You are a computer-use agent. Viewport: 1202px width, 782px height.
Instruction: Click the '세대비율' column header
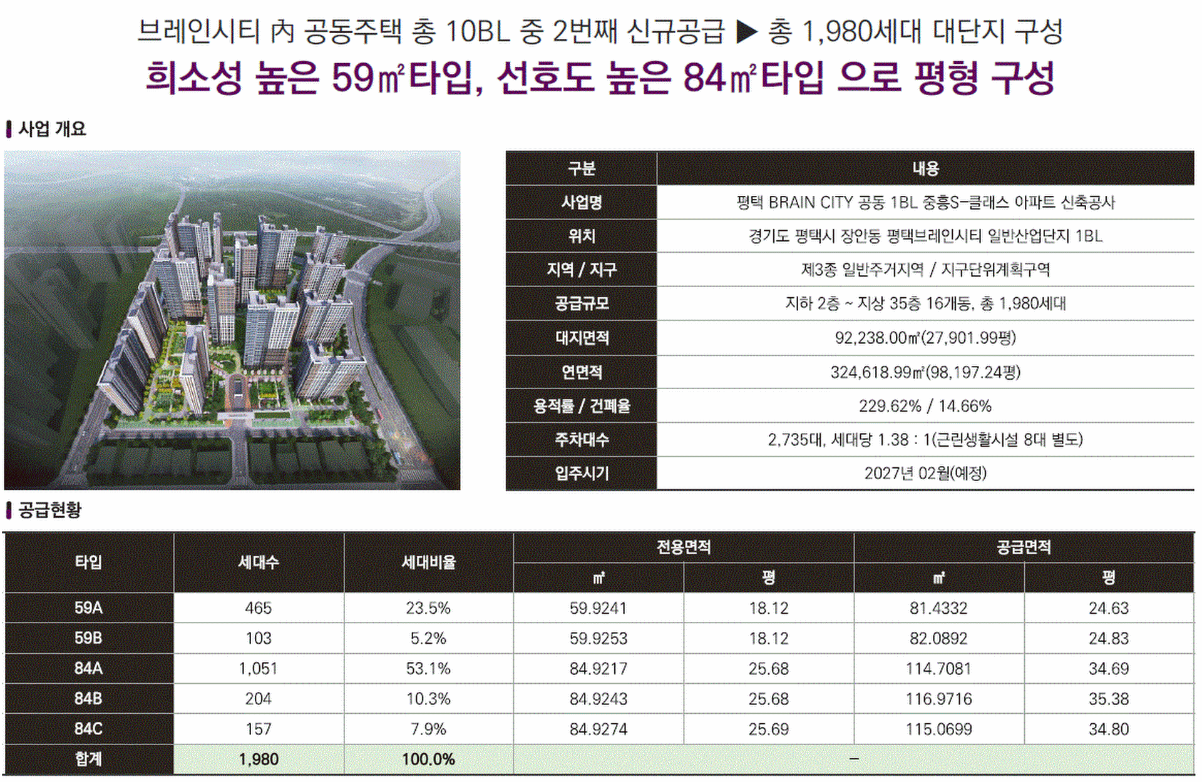point(428,562)
